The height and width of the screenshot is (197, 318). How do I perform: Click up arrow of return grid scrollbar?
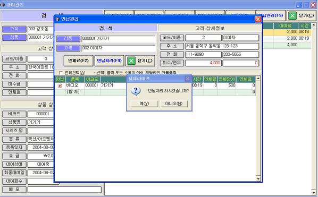pos(258,79)
